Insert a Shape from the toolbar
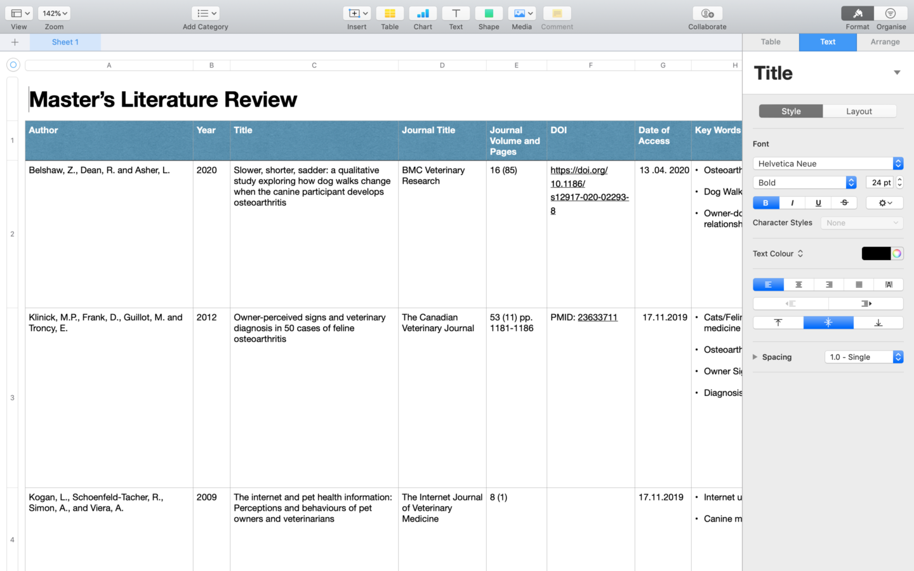The height and width of the screenshot is (571, 914). click(x=489, y=13)
